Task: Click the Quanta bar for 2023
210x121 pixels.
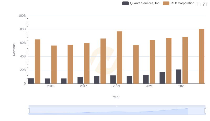Action: tap(178, 76)
